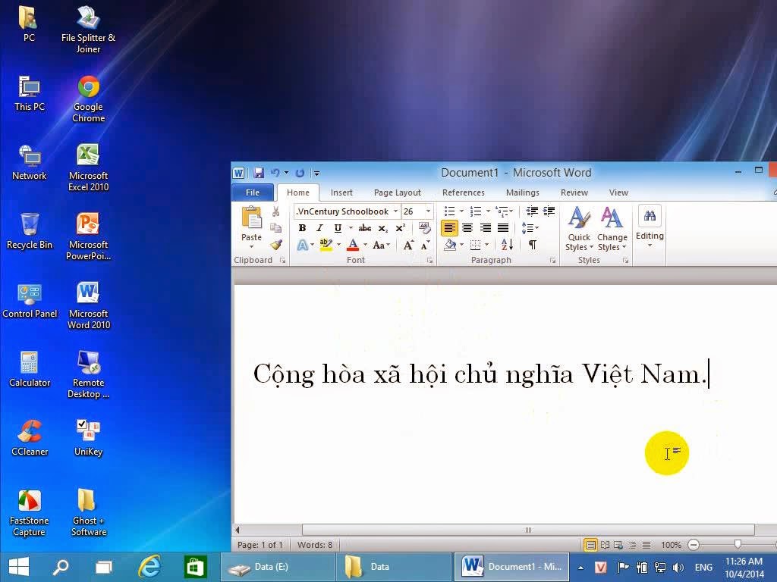Switch to Data (E:) taskbar window
Screen dimensions: 777x582
click(x=278, y=567)
